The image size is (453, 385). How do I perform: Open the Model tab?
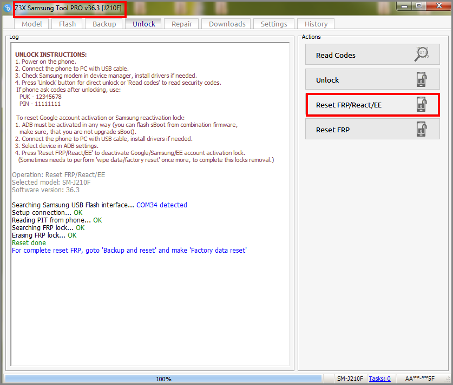[32, 24]
